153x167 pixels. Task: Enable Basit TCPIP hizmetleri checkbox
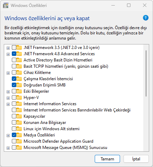click(x=14, y=66)
